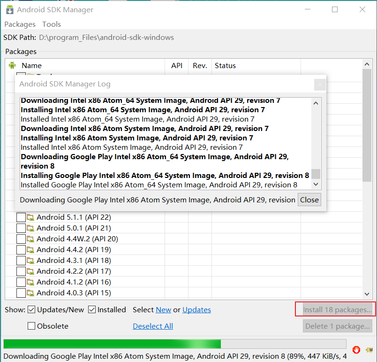Click the log dialog status line above Close
This screenshot has height=362, width=377.
[158, 200]
